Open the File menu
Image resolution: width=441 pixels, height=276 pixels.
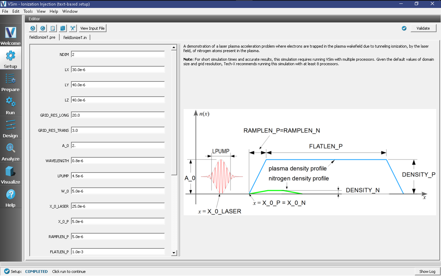coord(5,11)
